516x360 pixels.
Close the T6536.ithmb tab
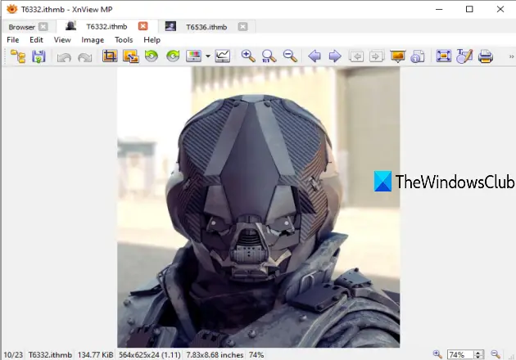tap(242, 27)
